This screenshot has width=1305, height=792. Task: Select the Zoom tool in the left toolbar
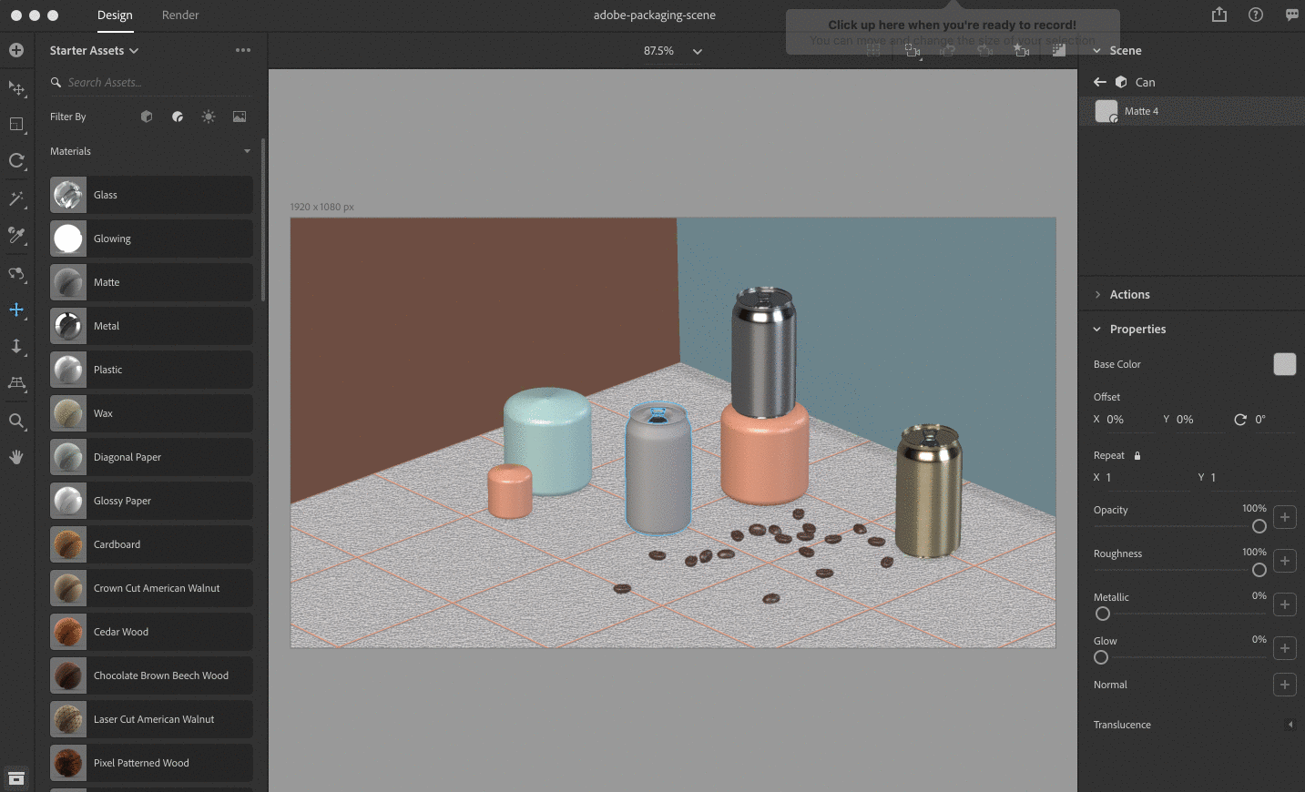tap(16, 421)
